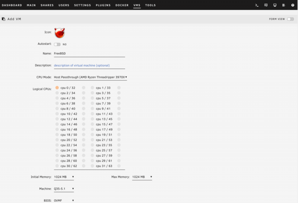This screenshot has width=298, height=203.
Task: Check the cpu 22 checkbox
Action: click(x=57, y=145)
